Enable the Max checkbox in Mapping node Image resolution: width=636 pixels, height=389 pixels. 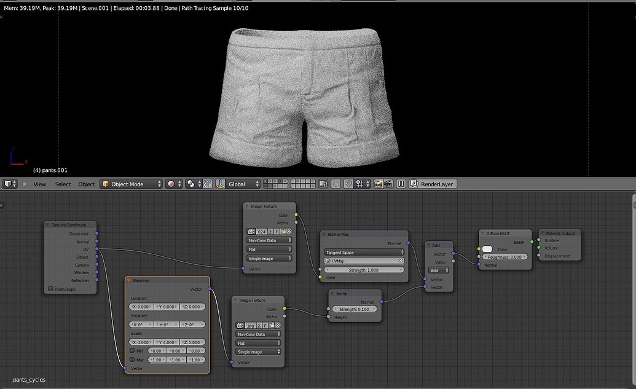pos(132,360)
